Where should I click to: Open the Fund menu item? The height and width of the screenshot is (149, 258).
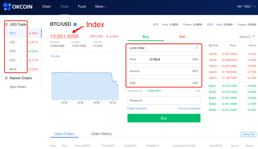click(x=82, y=7)
